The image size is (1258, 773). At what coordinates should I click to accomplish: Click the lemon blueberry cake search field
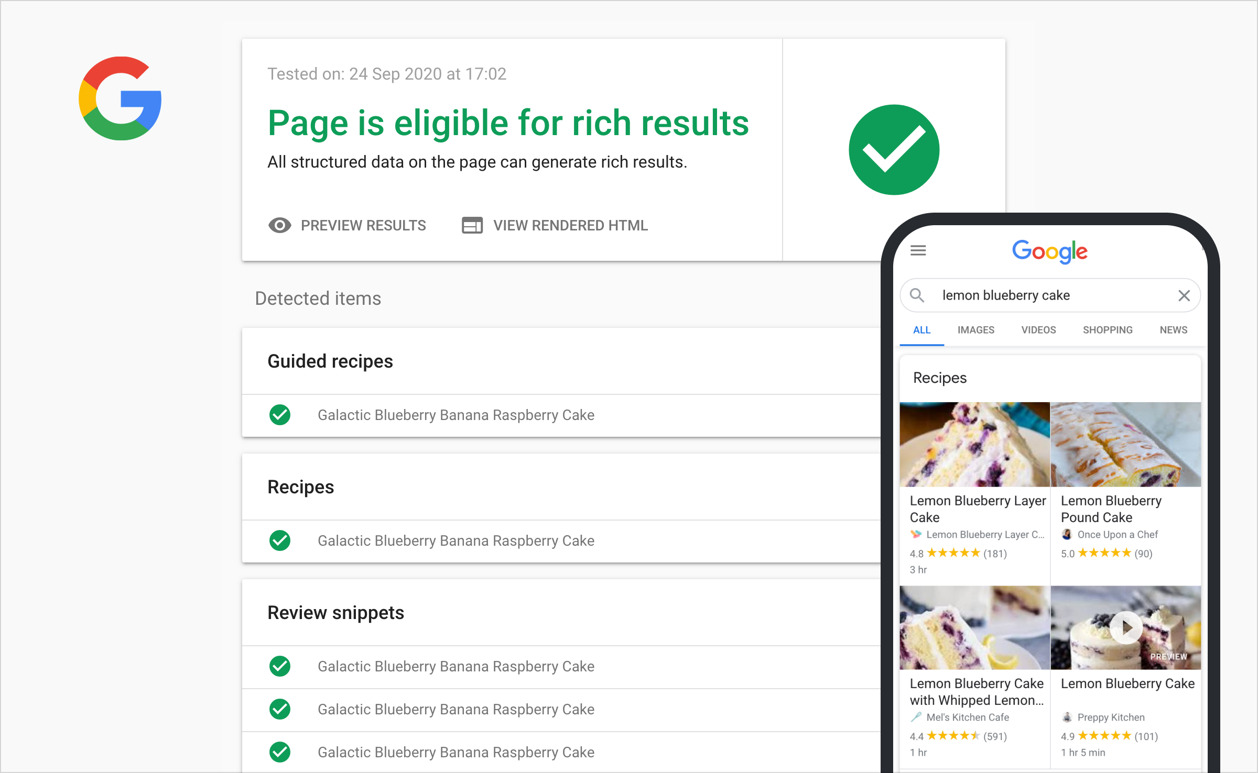1043,295
